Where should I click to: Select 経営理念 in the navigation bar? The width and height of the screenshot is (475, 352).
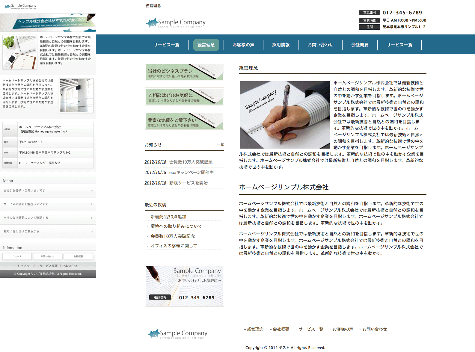pos(206,45)
